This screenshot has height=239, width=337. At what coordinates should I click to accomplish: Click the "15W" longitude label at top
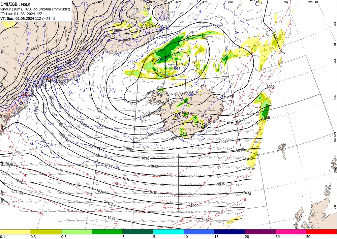pos(204,2)
